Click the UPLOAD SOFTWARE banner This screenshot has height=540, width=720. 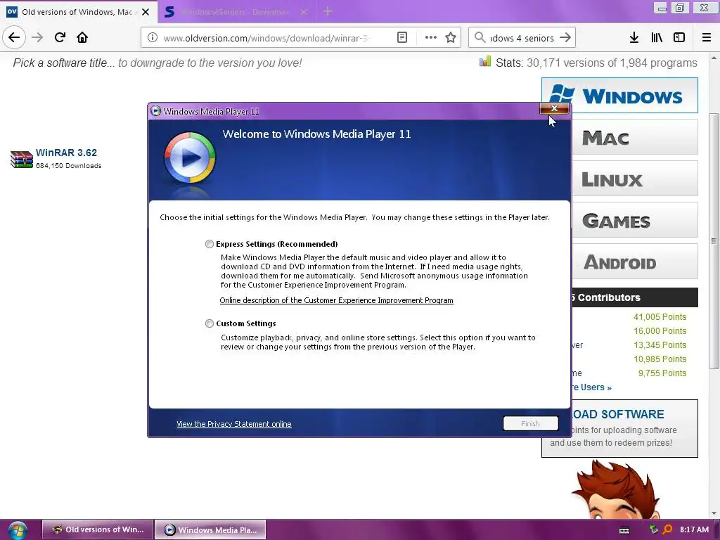635,428
